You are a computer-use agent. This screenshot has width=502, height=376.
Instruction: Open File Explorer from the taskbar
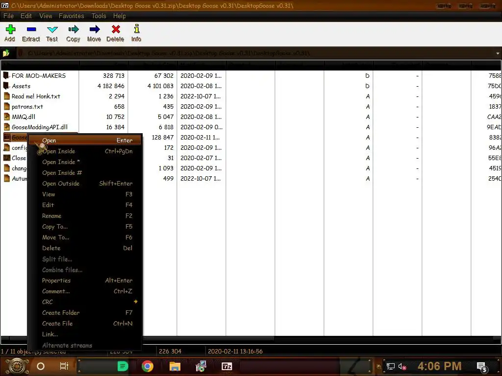pyautogui.click(x=175, y=366)
